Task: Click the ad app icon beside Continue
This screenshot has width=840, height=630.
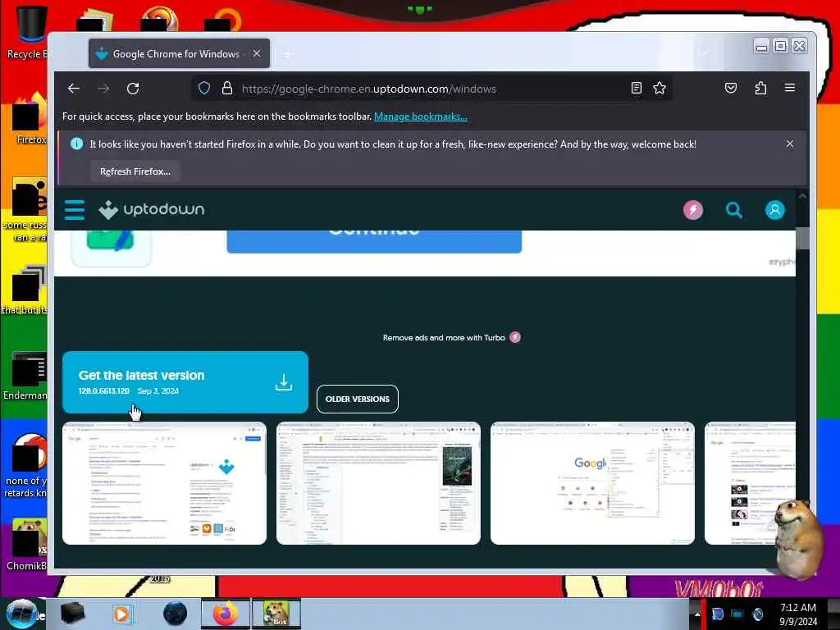Action: (111, 248)
